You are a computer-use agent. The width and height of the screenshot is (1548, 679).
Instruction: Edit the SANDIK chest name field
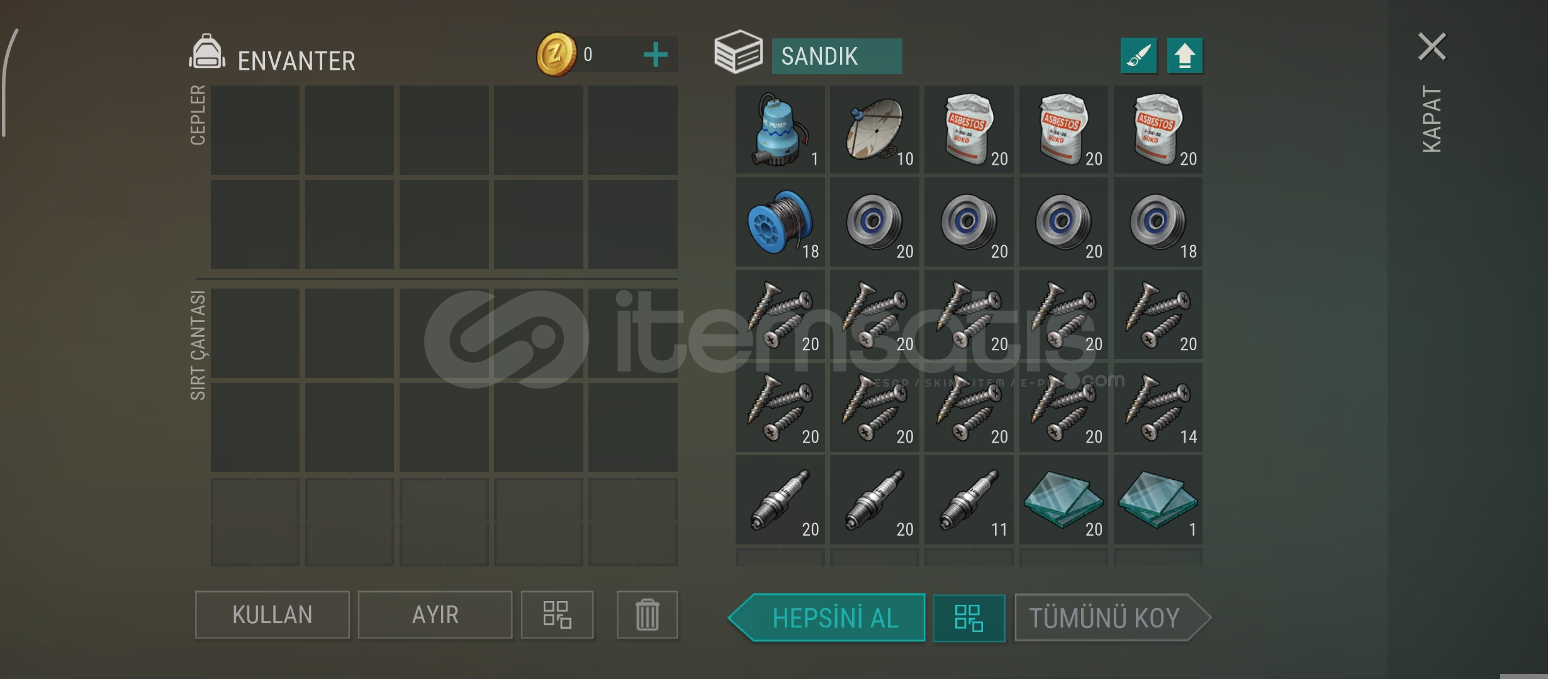(x=837, y=57)
